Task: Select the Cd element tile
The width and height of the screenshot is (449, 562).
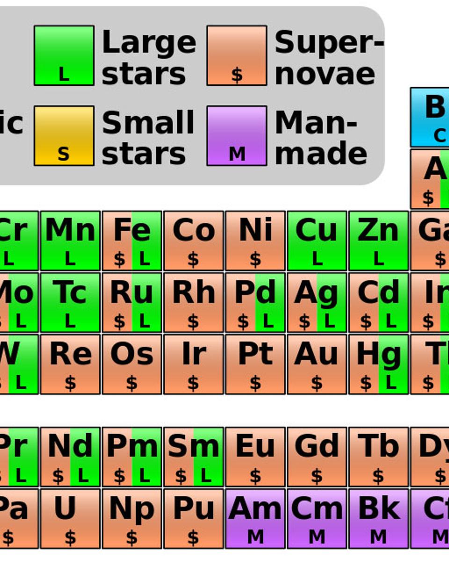Action: click(x=379, y=303)
